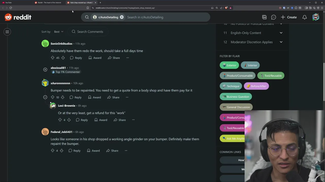
Task: Reply to SonicOrbStudios' comment
Action: click(x=76, y=58)
